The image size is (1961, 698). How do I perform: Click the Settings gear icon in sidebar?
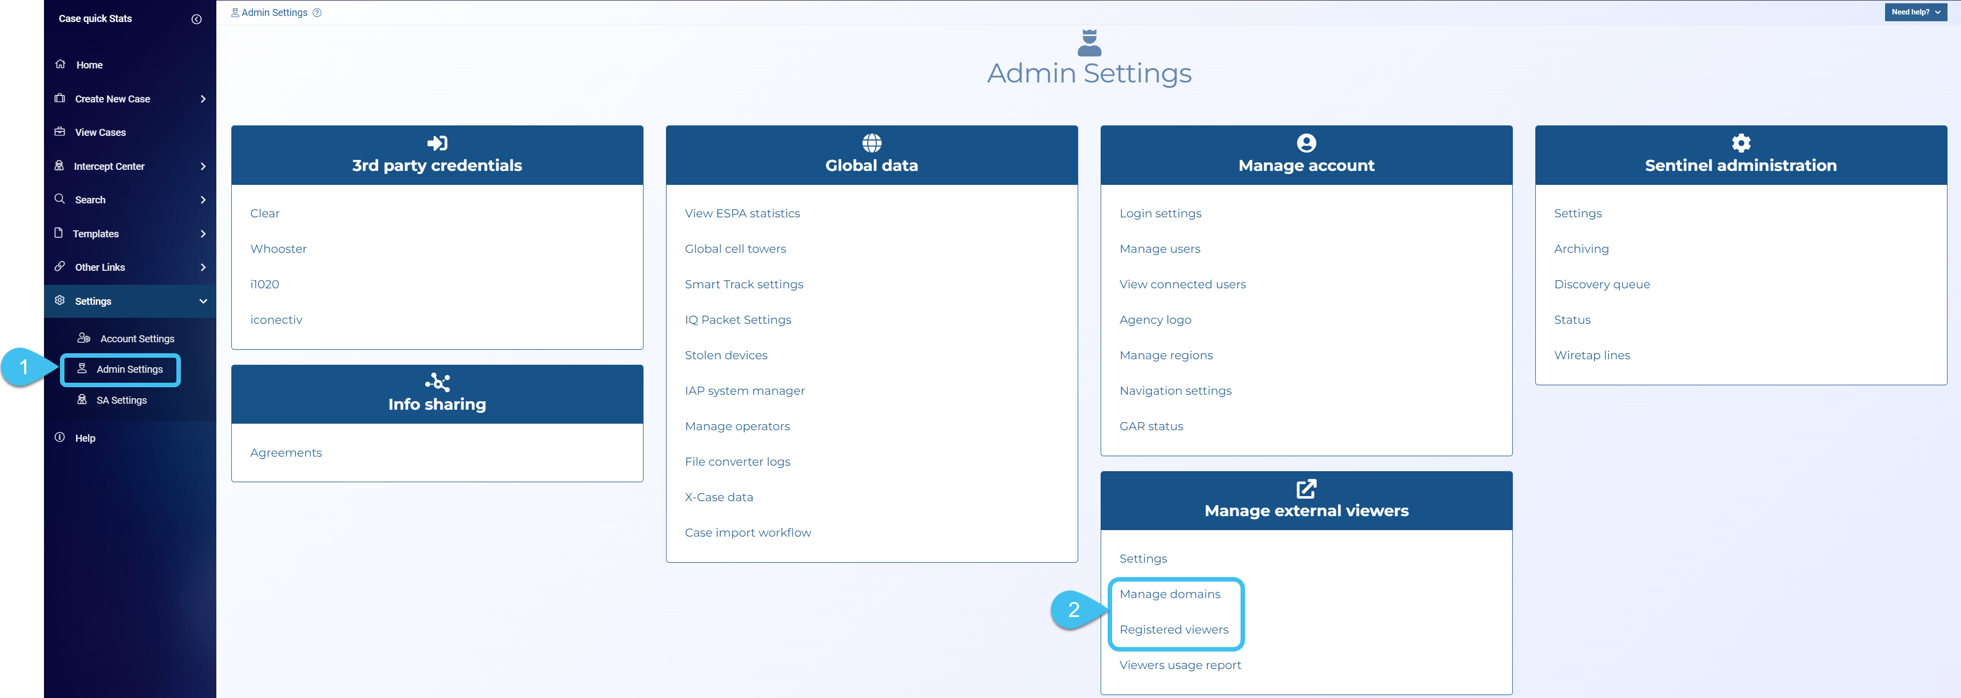(x=60, y=301)
